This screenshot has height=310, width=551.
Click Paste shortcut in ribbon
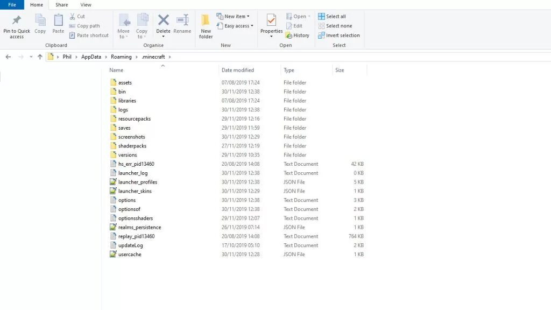pyautogui.click(x=89, y=35)
